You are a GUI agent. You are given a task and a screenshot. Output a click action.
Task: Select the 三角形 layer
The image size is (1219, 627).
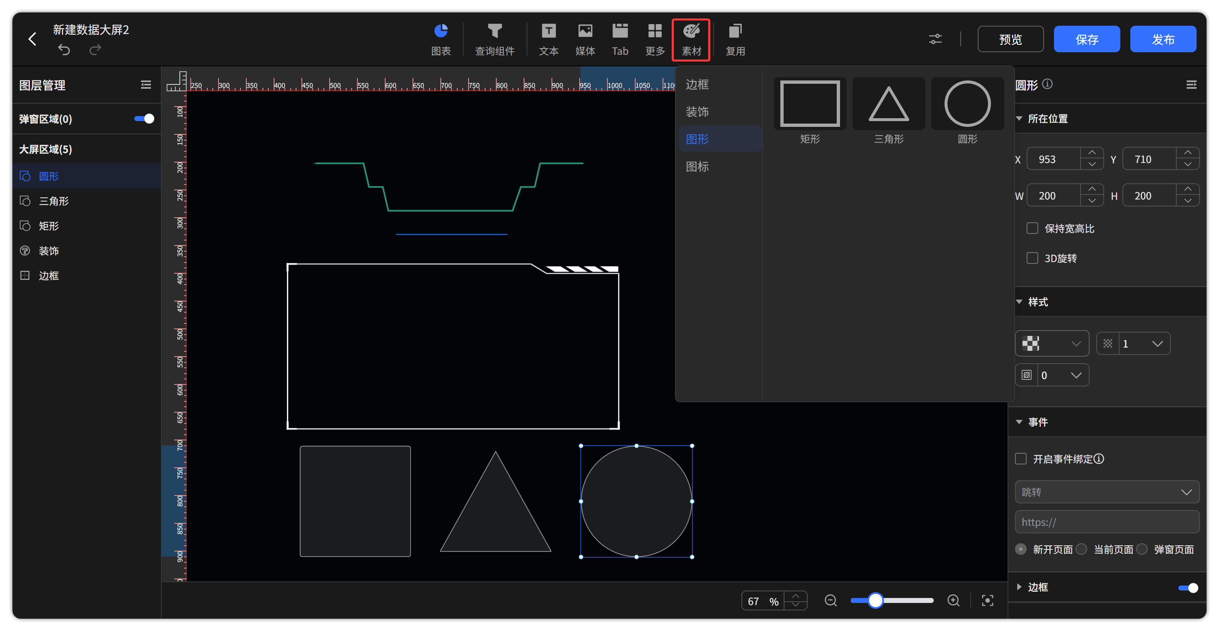[87, 201]
